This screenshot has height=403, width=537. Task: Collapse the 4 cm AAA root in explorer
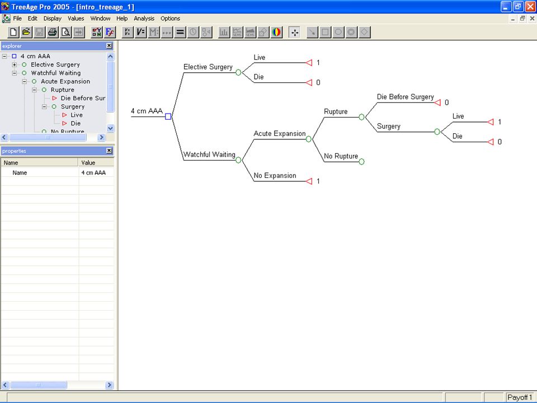click(x=4, y=56)
